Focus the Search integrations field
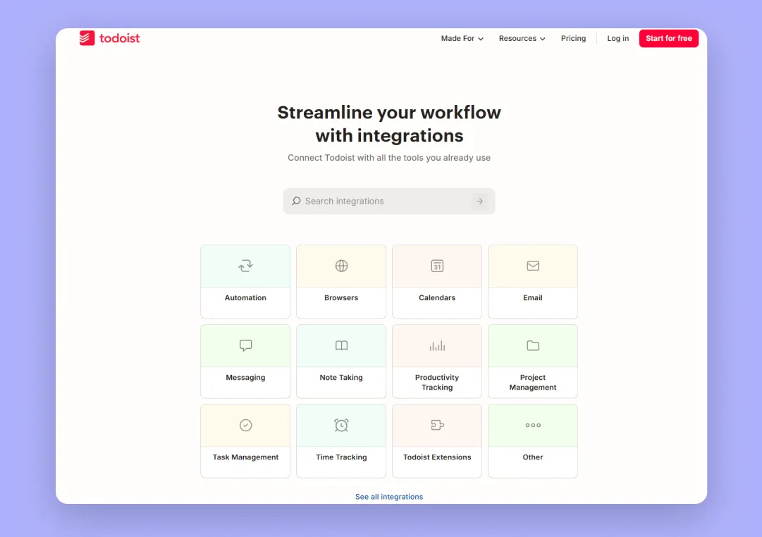This screenshot has height=537, width=762. pos(389,201)
